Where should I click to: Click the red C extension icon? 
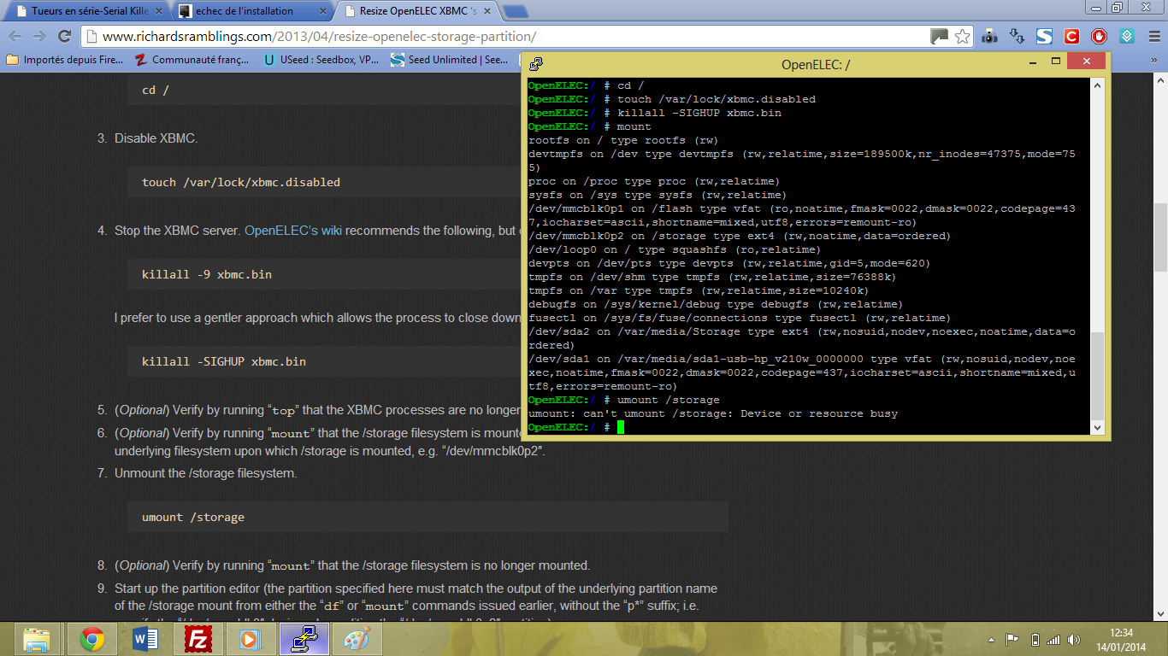point(1071,37)
